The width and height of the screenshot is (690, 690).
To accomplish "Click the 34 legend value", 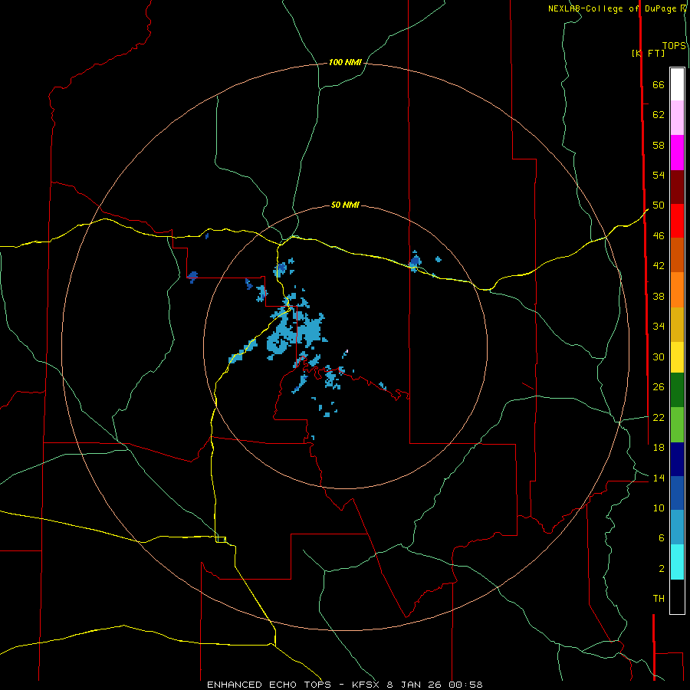I will click(x=659, y=327).
